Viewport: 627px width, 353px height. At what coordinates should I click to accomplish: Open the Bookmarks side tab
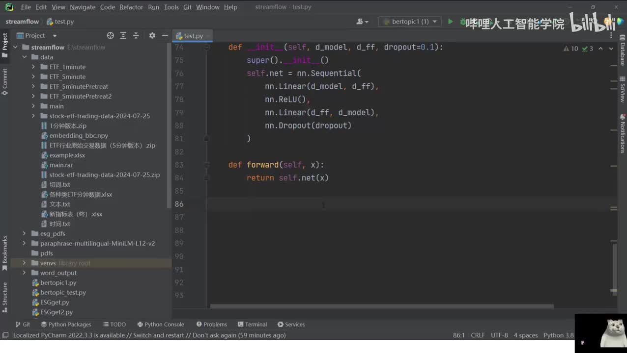tap(5, 253)
